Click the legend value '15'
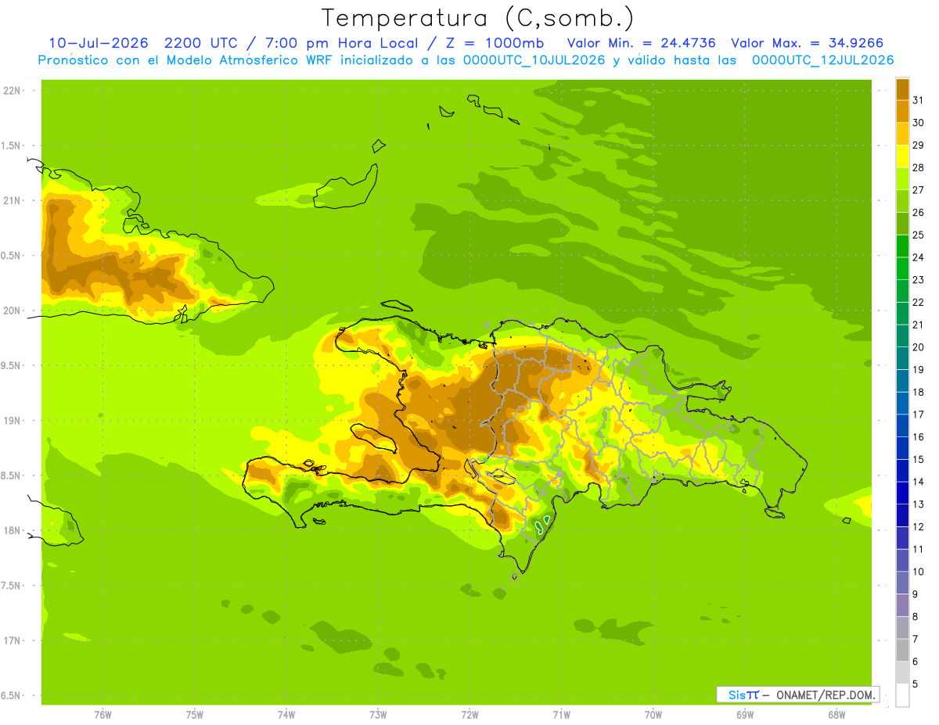 tap(918, 459)
